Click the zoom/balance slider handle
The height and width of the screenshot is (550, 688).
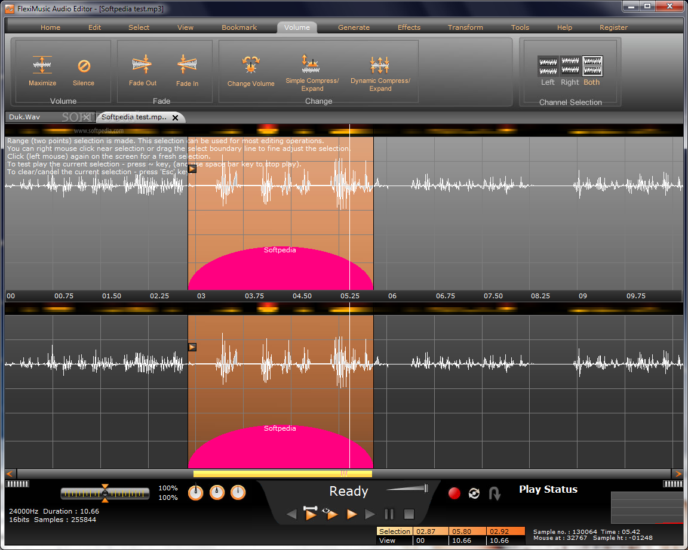pos(105,493)
